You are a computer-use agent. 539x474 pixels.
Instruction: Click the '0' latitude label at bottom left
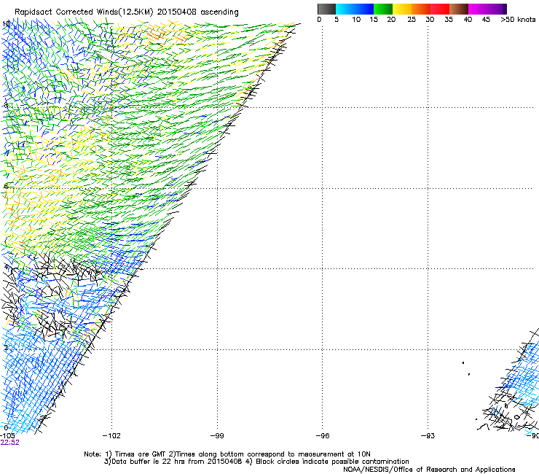[6, 428]
